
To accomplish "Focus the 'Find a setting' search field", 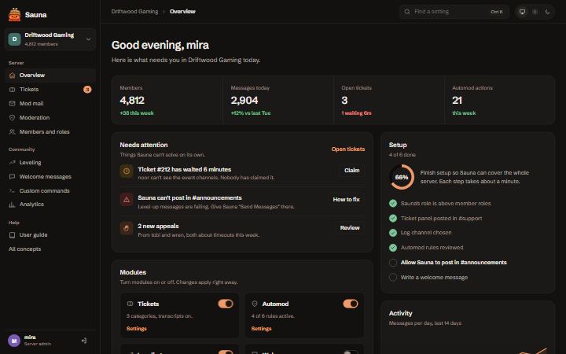I will tap(454, 12).
